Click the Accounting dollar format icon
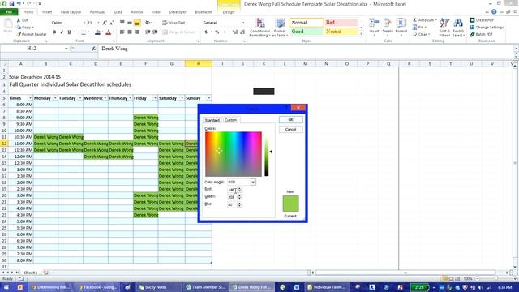Image resolution: width=519 pixels, height=292 pixels. tap(206, 32)
